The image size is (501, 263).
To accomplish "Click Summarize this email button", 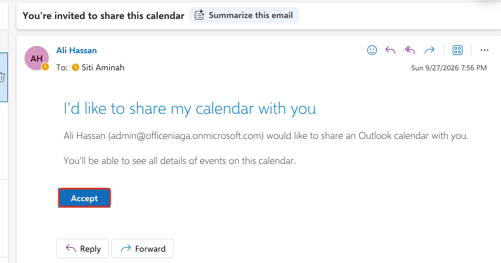I will (244, 15).
